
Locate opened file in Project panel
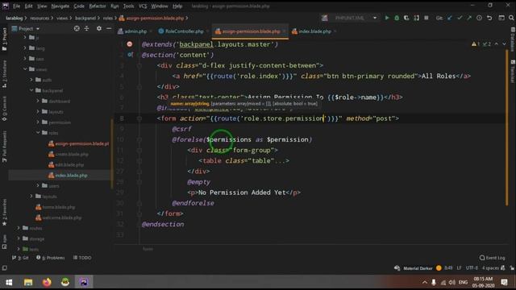(x=77, y=29)
